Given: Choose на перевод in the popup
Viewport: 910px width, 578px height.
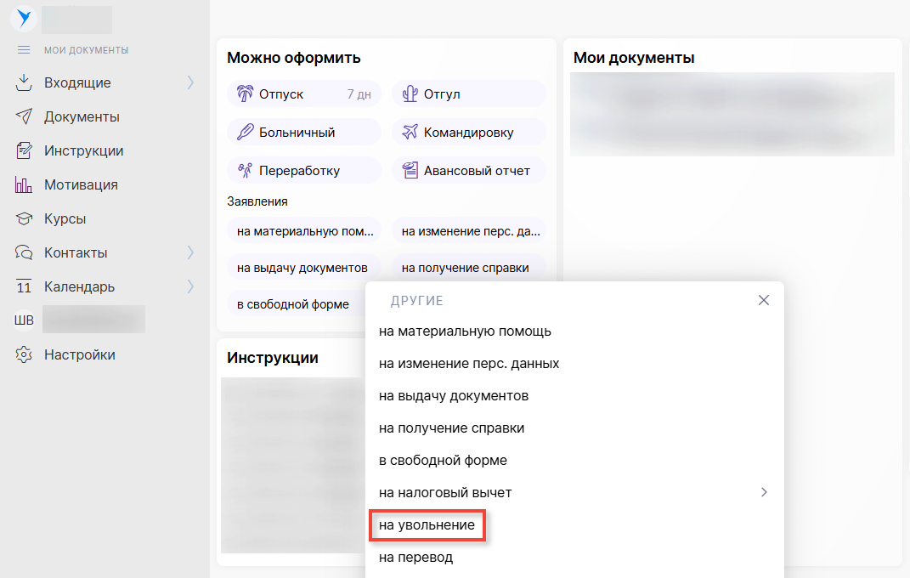Looking at the screenshot, I should [415, 558].
